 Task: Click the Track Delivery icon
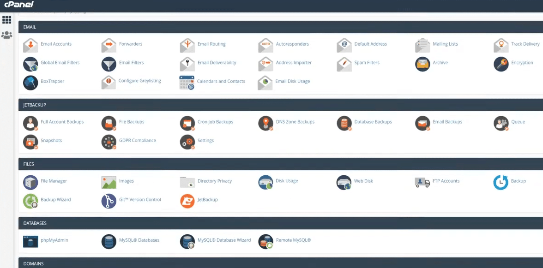pyautogui.click(x=501, y=45)
